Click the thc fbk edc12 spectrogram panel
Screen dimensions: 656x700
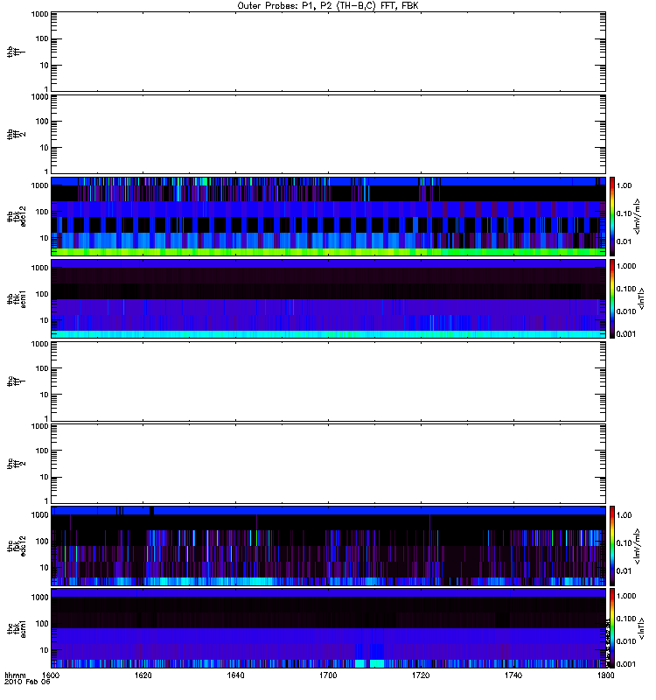point(328,545)
